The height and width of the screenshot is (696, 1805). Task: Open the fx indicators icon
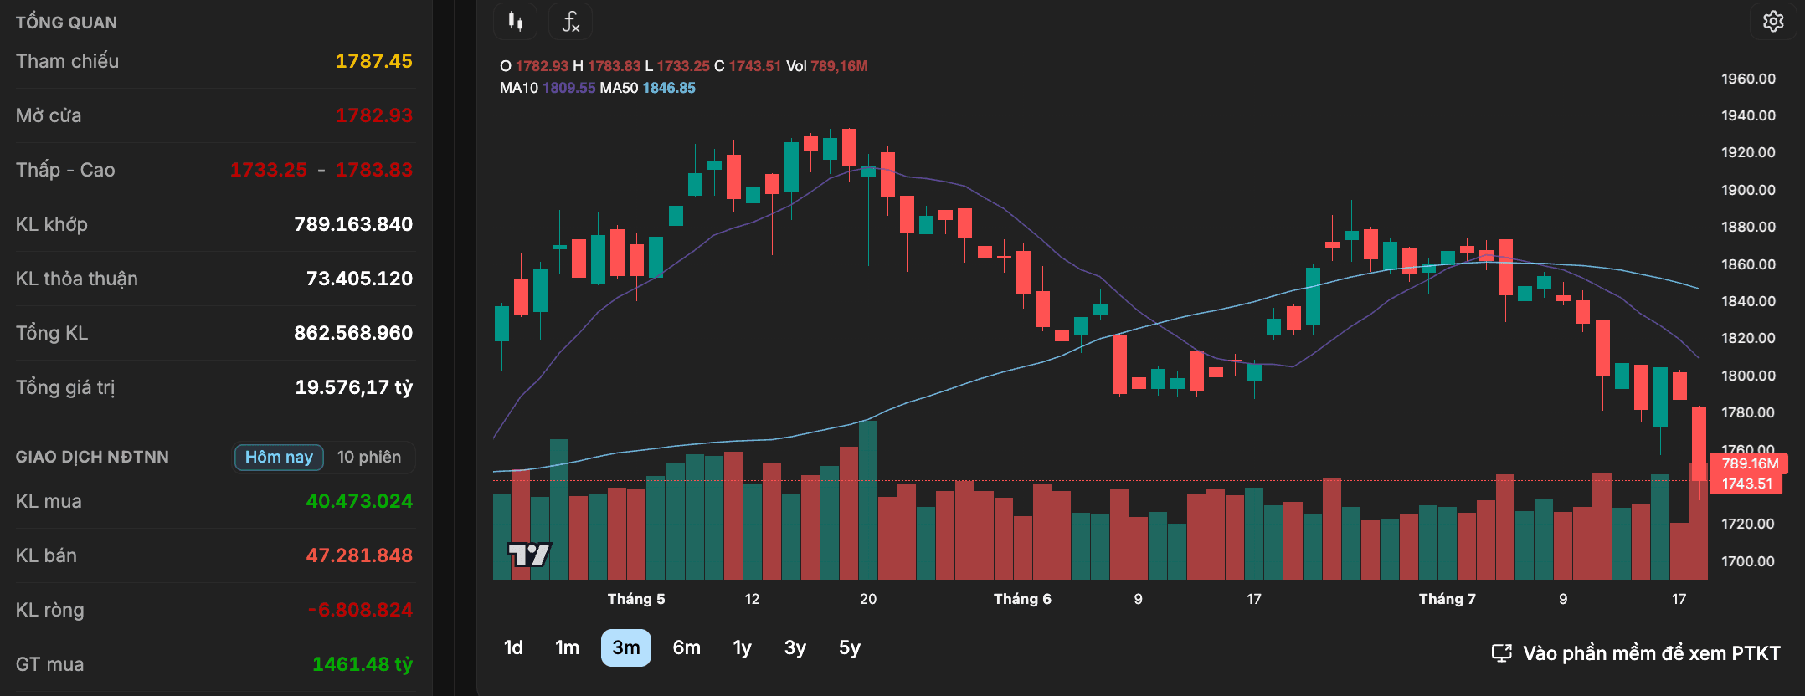(x=570, y=22)
